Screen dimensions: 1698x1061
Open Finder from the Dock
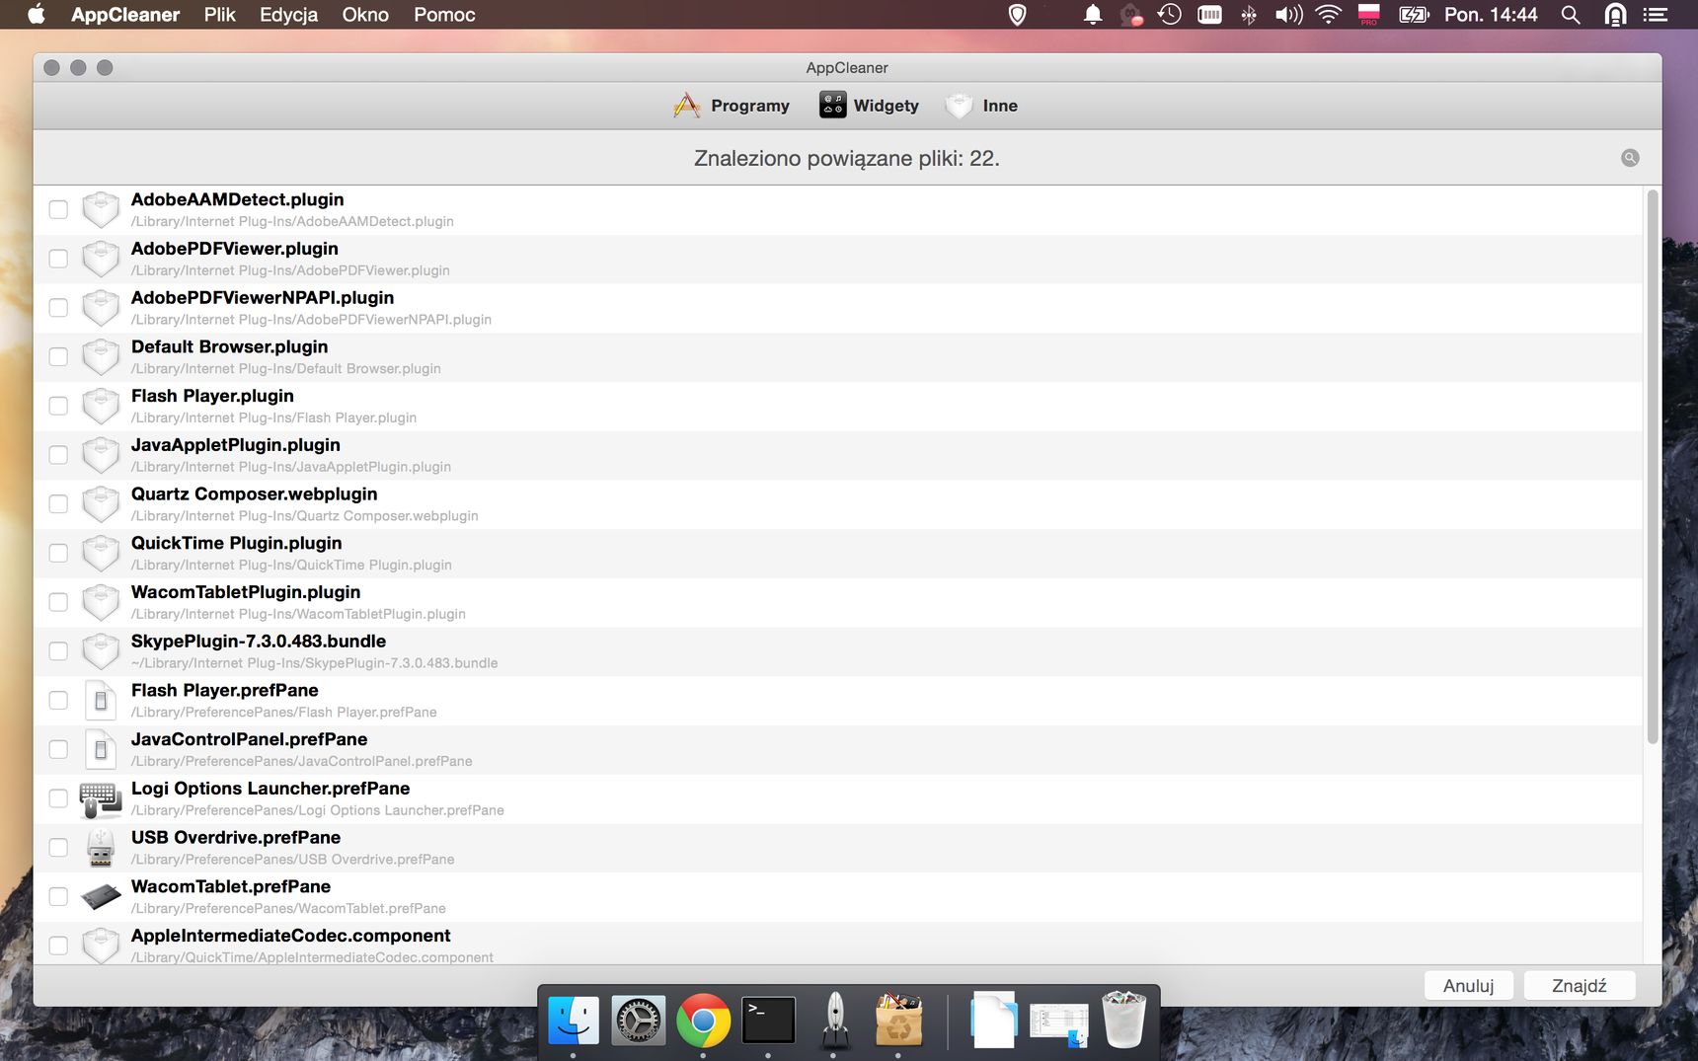[x=574, y=1021]
